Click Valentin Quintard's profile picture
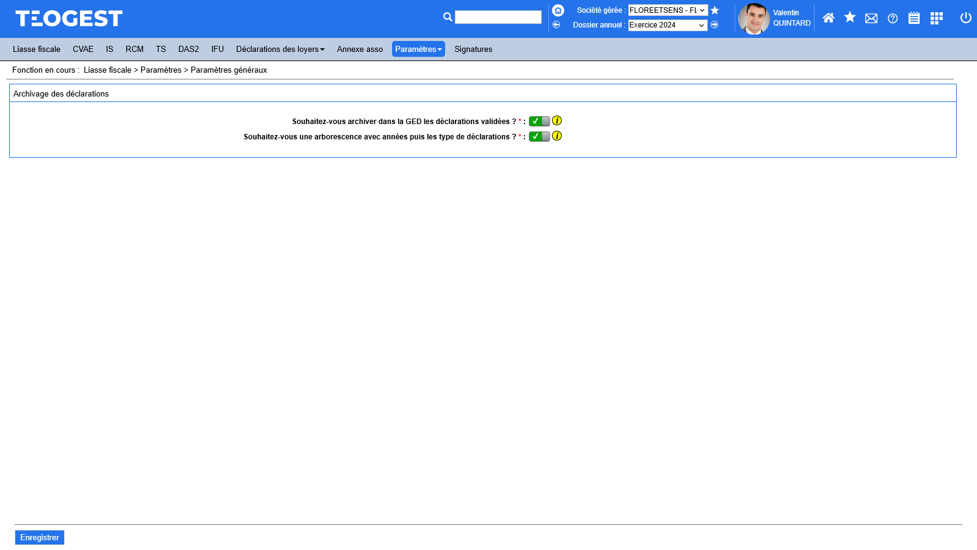 (754, 19)
